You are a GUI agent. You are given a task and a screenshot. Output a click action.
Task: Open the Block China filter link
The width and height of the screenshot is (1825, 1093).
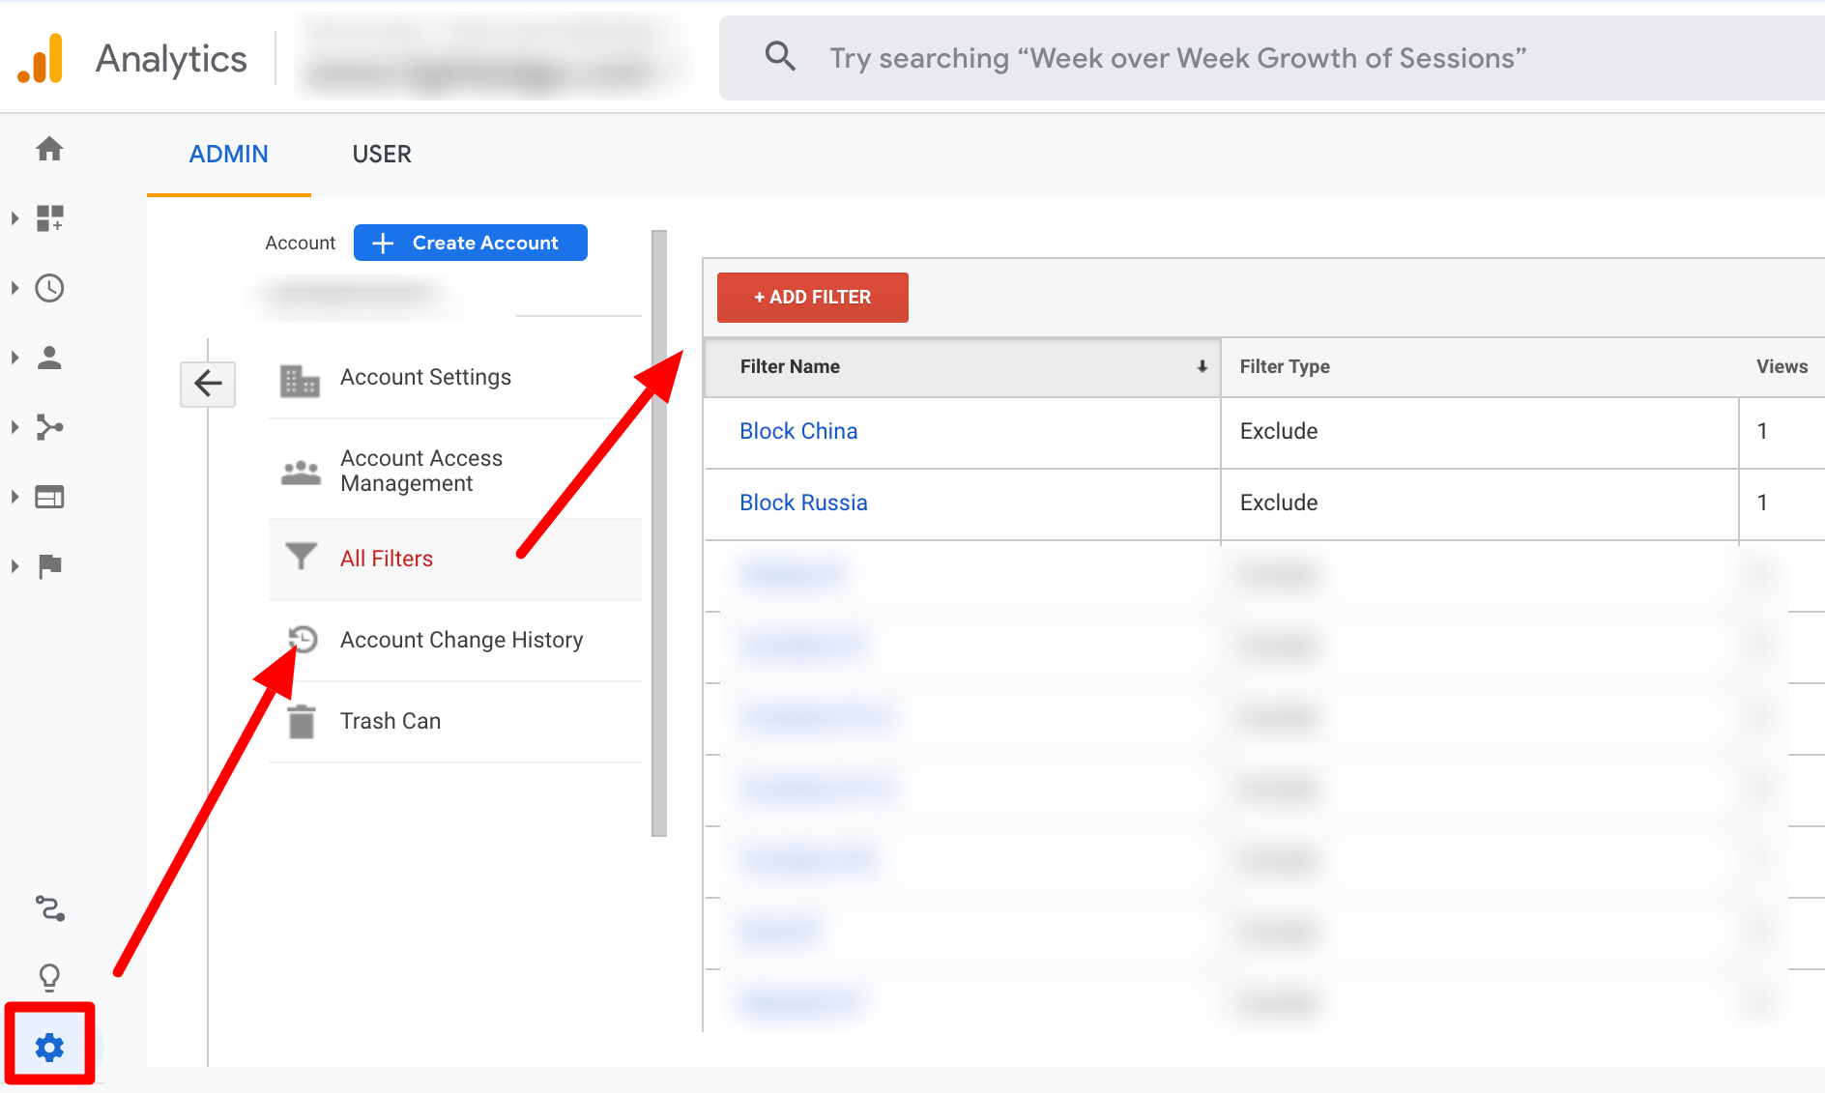[798, 430]
